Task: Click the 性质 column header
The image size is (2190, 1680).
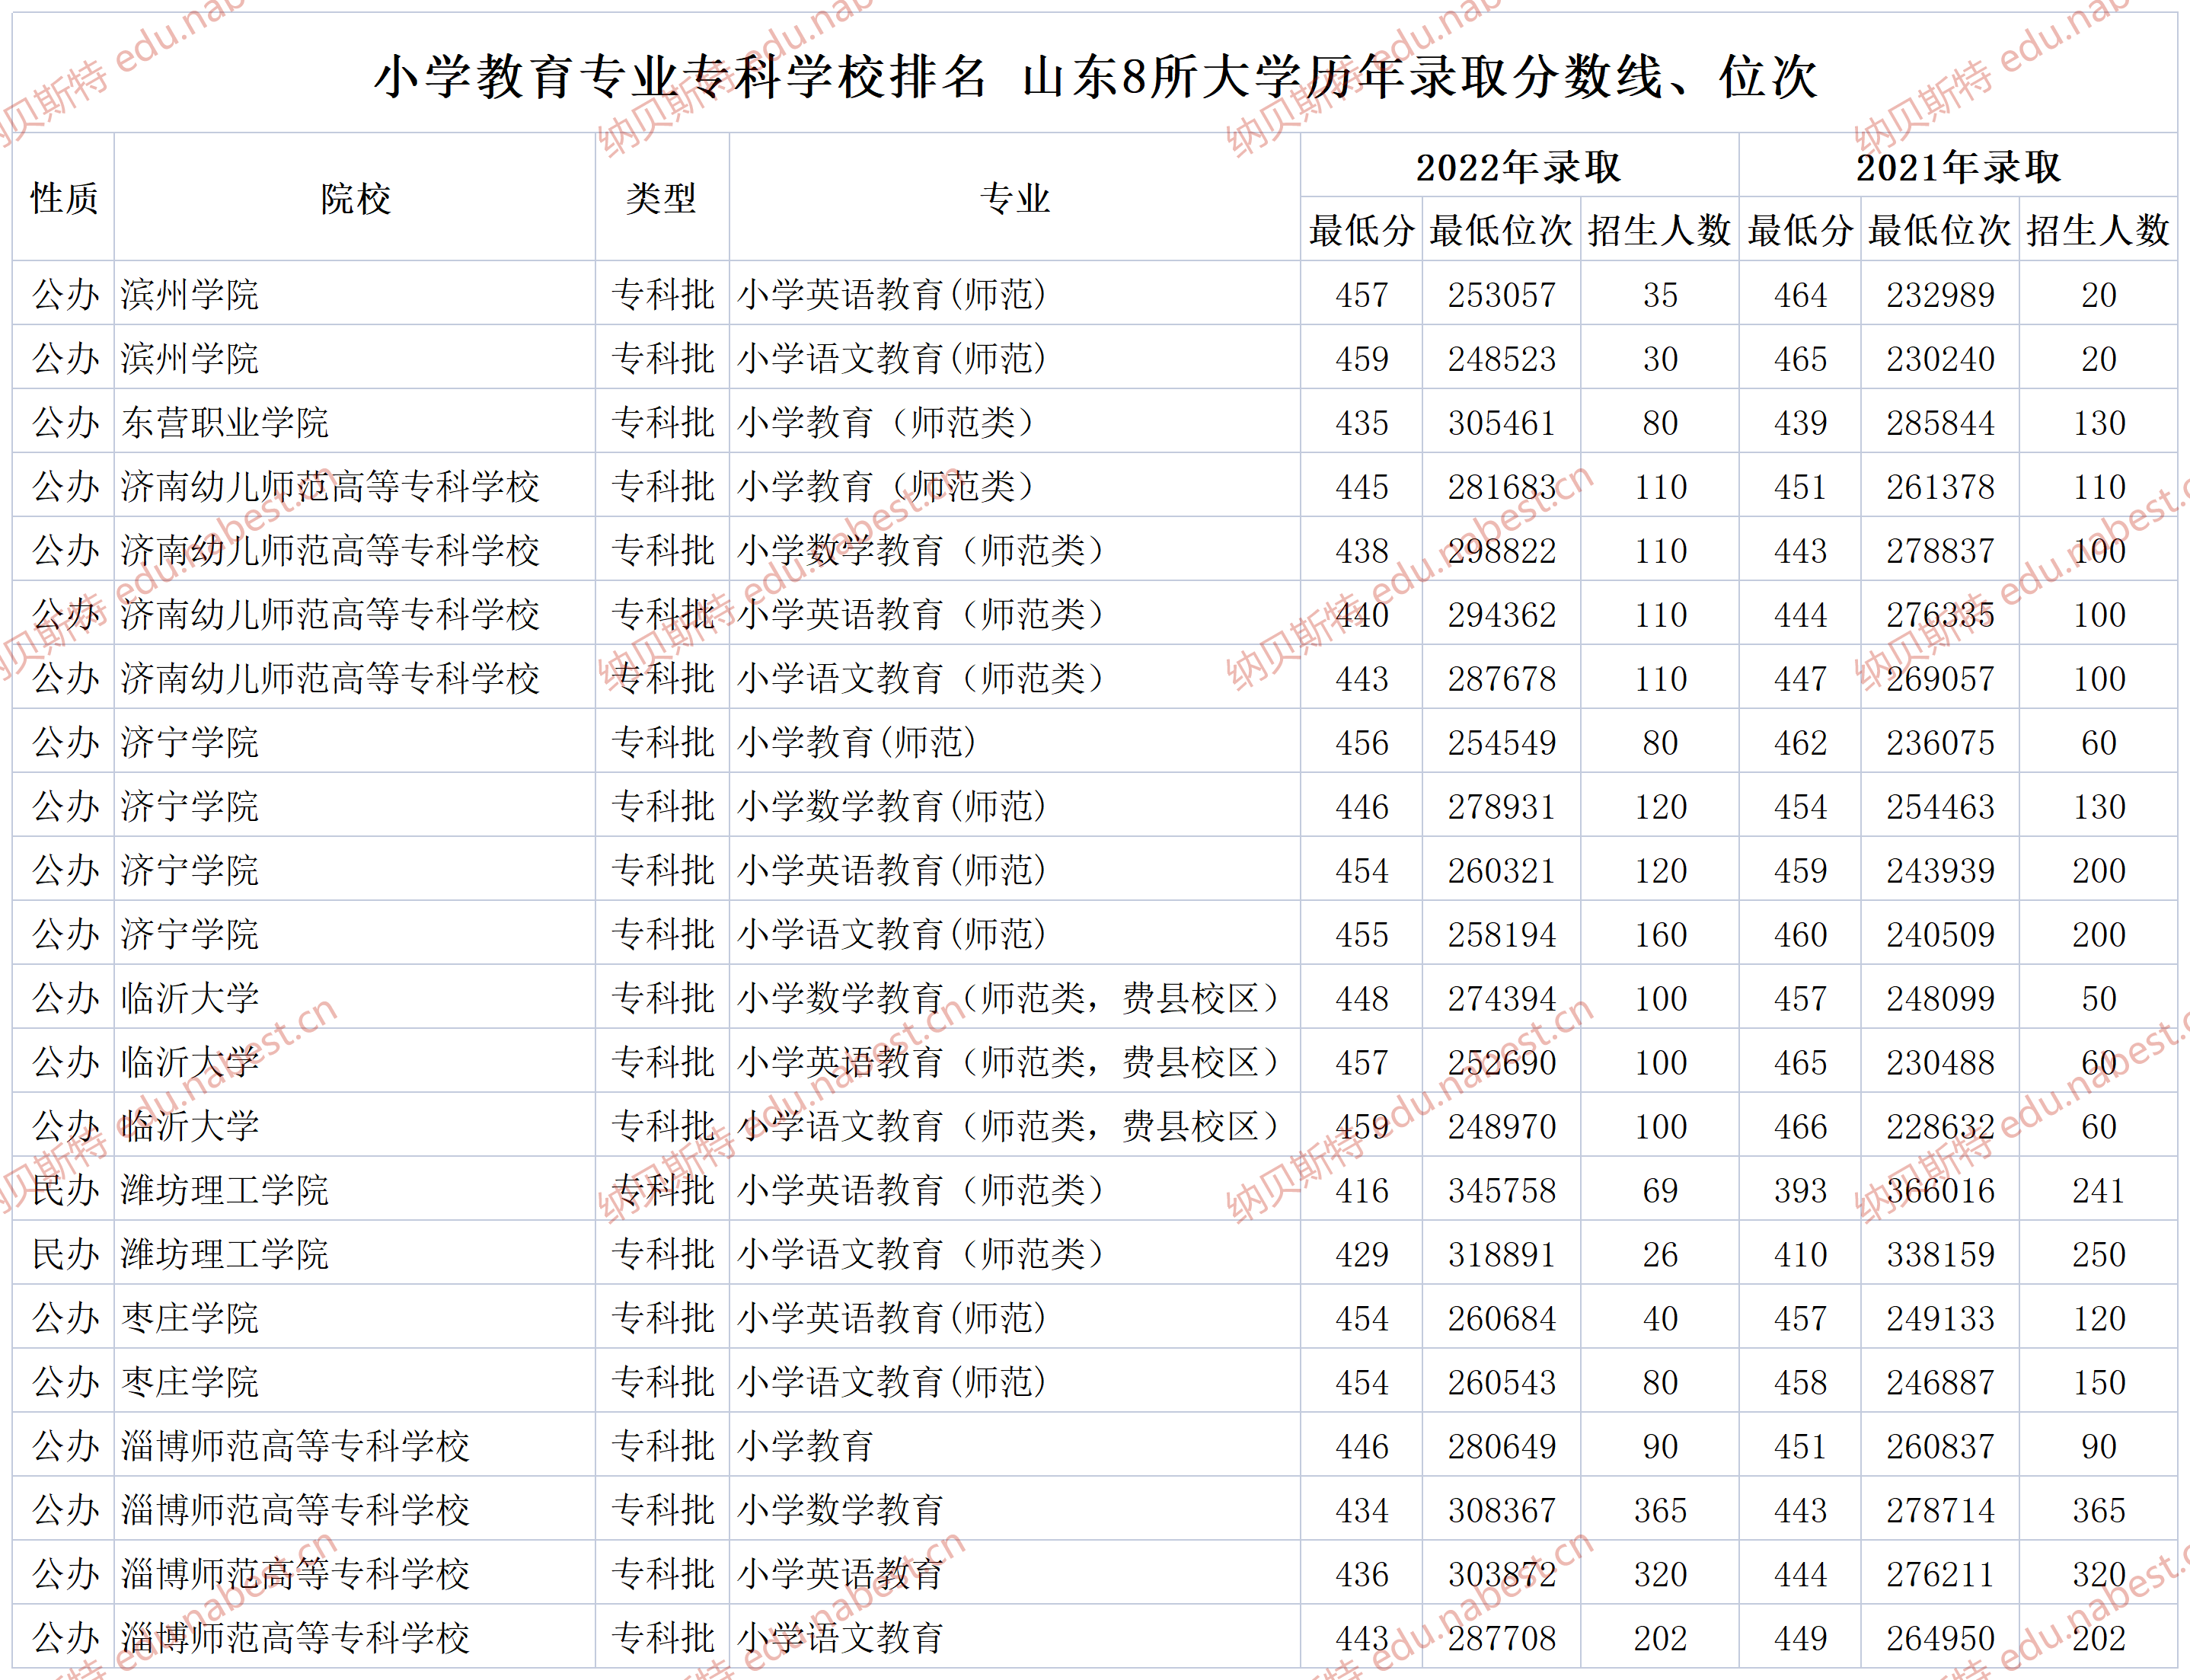Action: tap(64, 198)
